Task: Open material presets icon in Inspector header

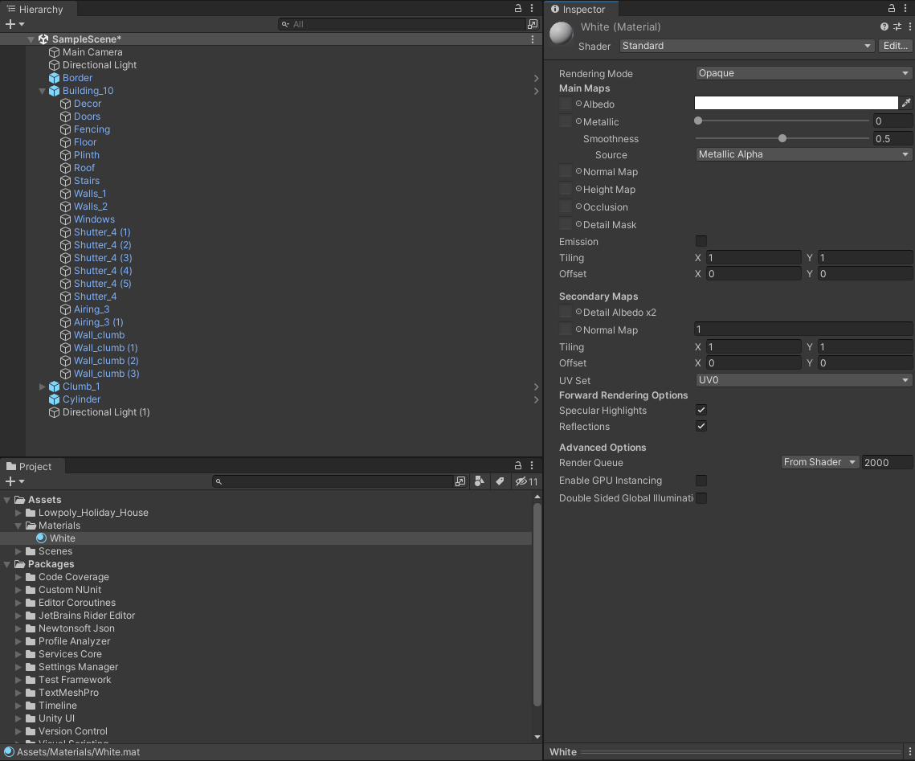Action: pos(897,27)
